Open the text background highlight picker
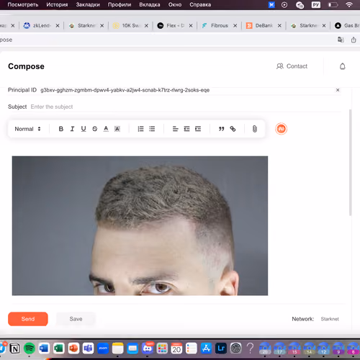The width and height of the screenshot is (360, 360). pyautogui.click(x=117, y=129)
